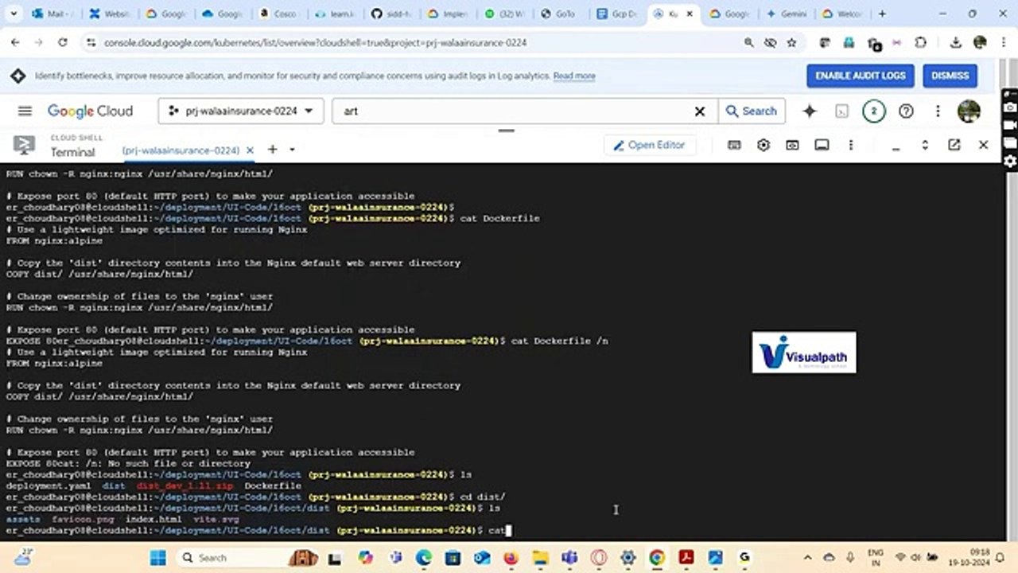Viewport: 1018px width, 573px height.
Task: Click the Search button
Action: click(752, 111)
